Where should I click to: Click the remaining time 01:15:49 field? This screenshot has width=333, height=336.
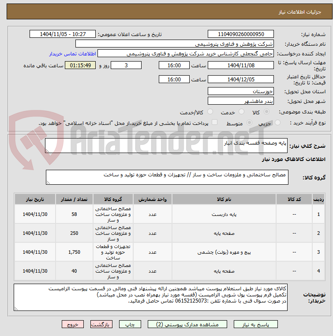click(80, 66)
